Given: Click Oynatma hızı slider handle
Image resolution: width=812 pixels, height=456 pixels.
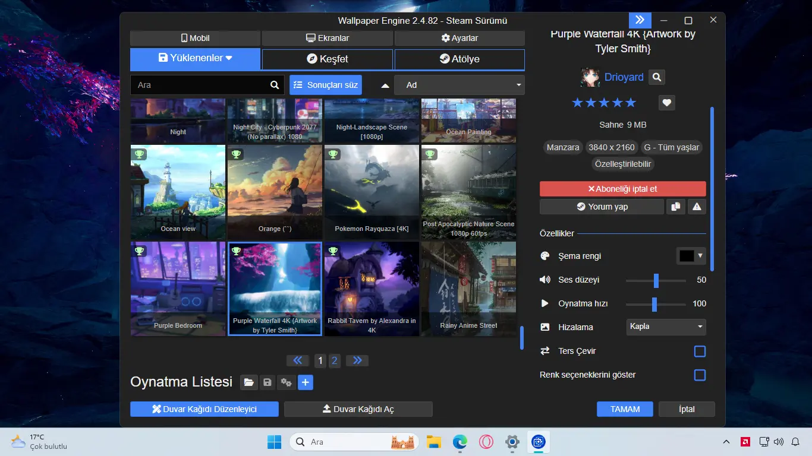Looking at the screenshot, I should pyautogui.click(x=654, y=303).
